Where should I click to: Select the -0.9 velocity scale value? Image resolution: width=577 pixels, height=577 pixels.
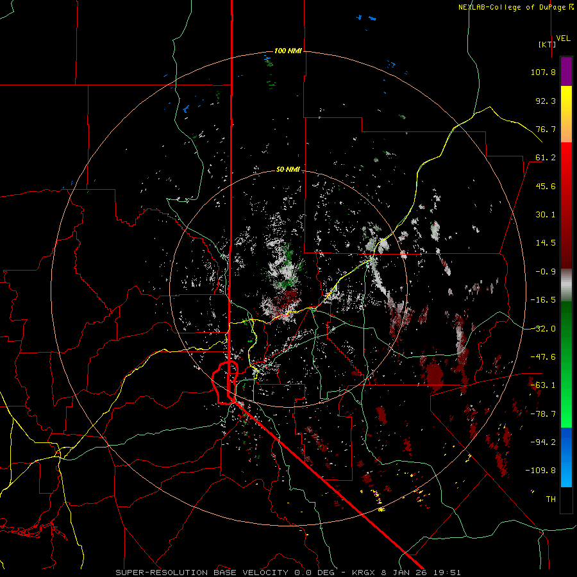[x=546, y=272]
